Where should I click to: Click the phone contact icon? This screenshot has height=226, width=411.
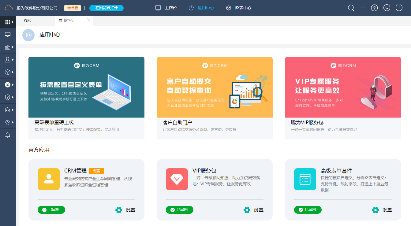(387, 8)
